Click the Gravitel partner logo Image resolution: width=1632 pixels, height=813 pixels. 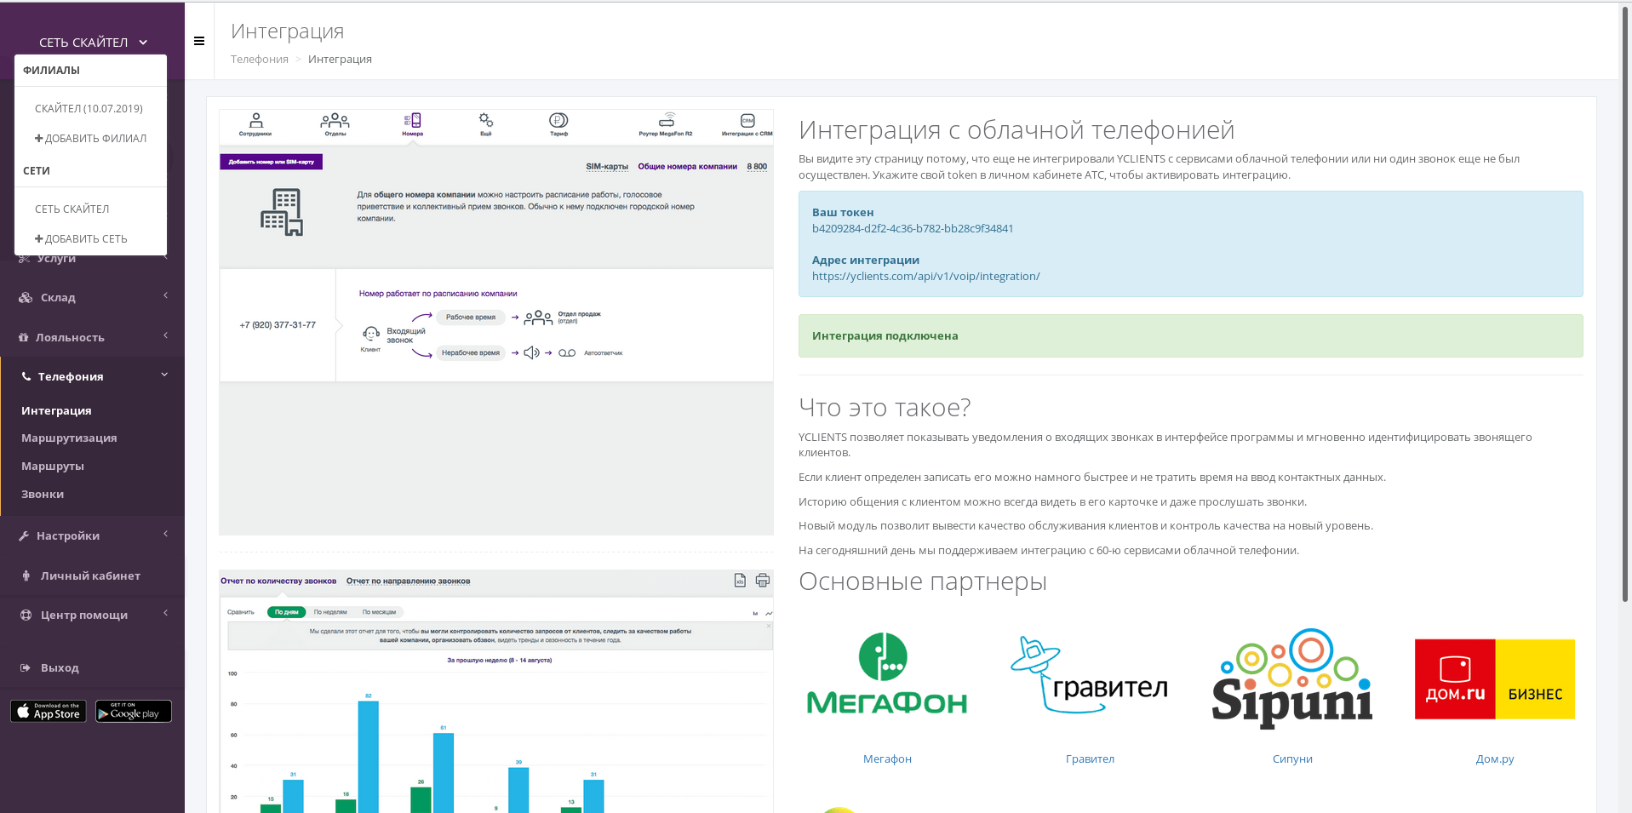click(x=1089, y=676)
